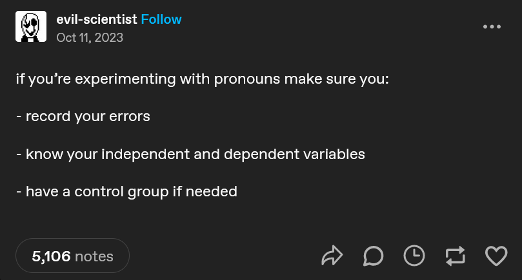522x280 pixels.
Task: Reblog the post using the arrows icon
Action: 455,256
